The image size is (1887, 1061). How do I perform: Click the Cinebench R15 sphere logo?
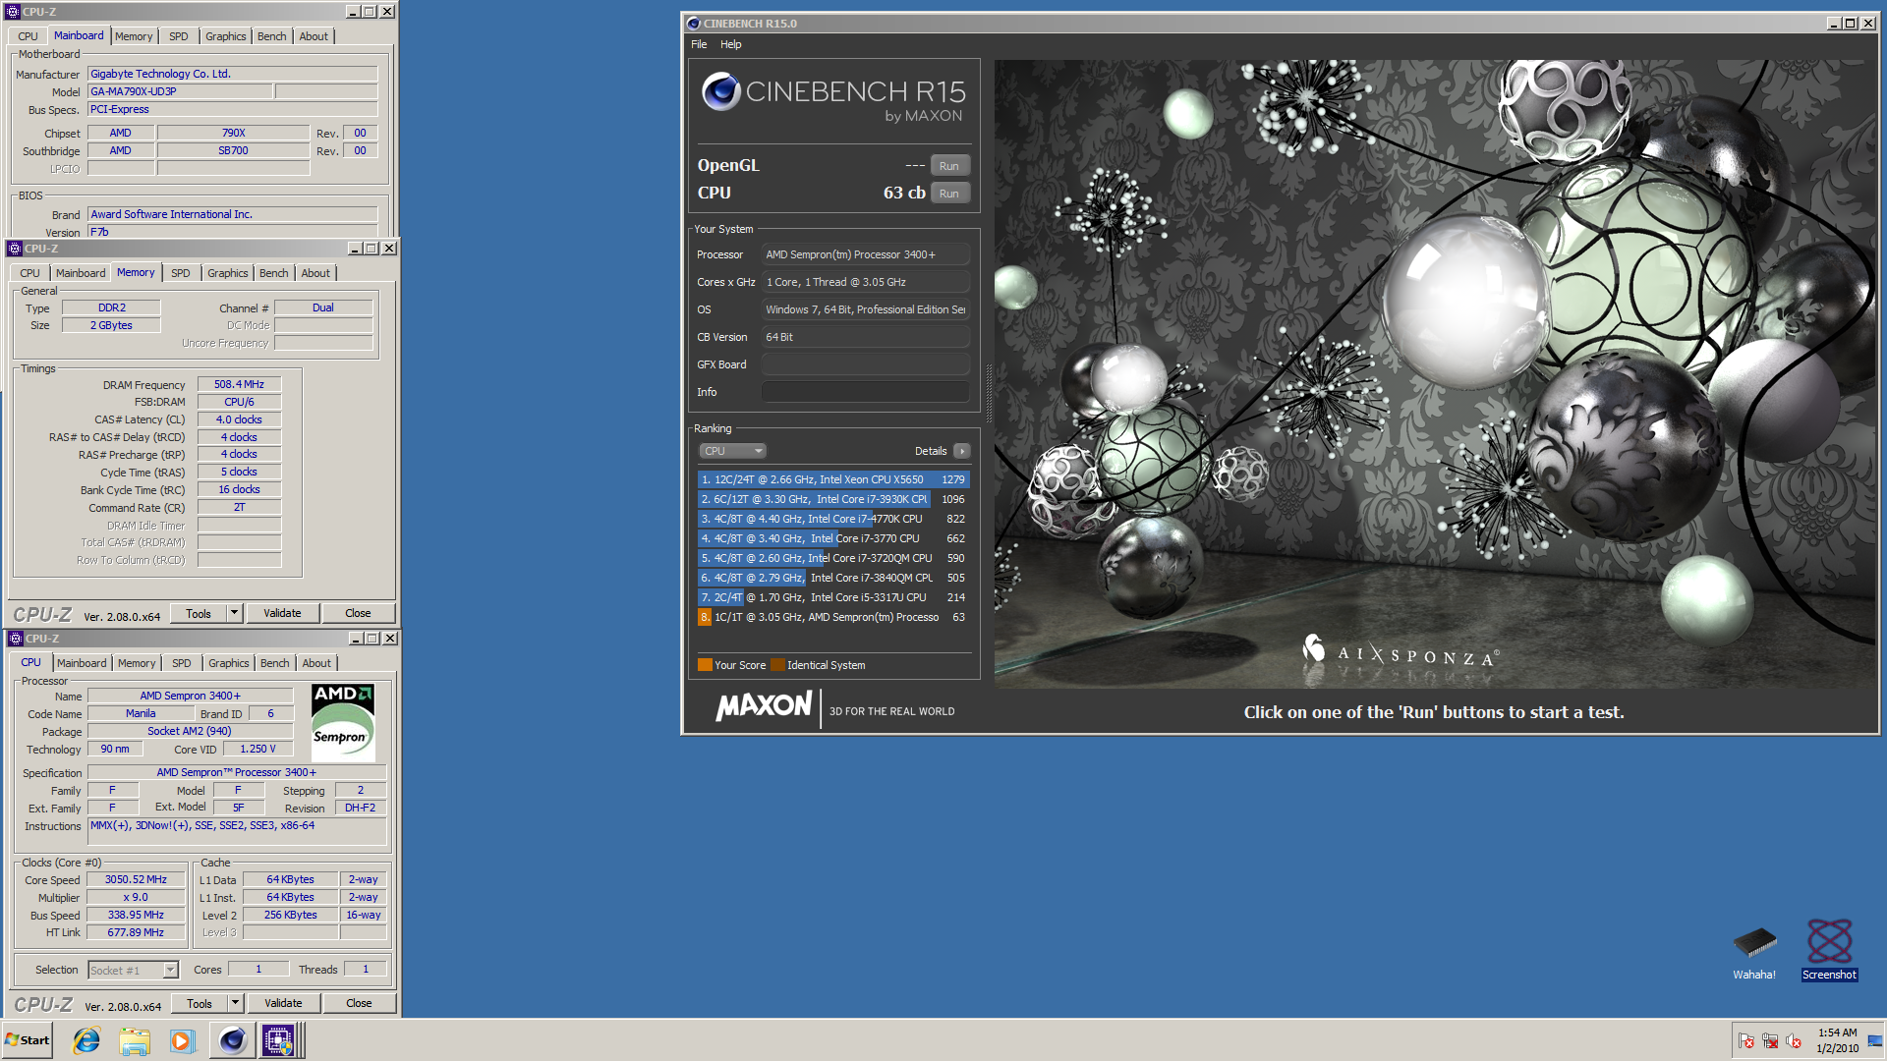[x=720, y=91]
